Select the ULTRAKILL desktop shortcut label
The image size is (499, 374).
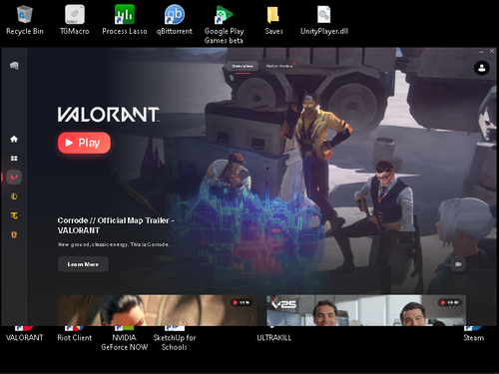pos(273,337)
